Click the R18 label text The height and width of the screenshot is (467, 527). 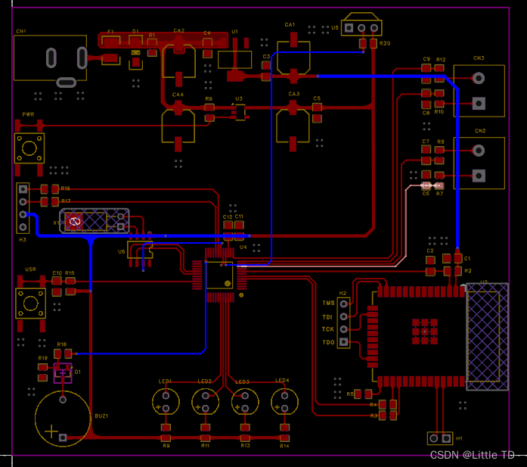tap(62, 344)
